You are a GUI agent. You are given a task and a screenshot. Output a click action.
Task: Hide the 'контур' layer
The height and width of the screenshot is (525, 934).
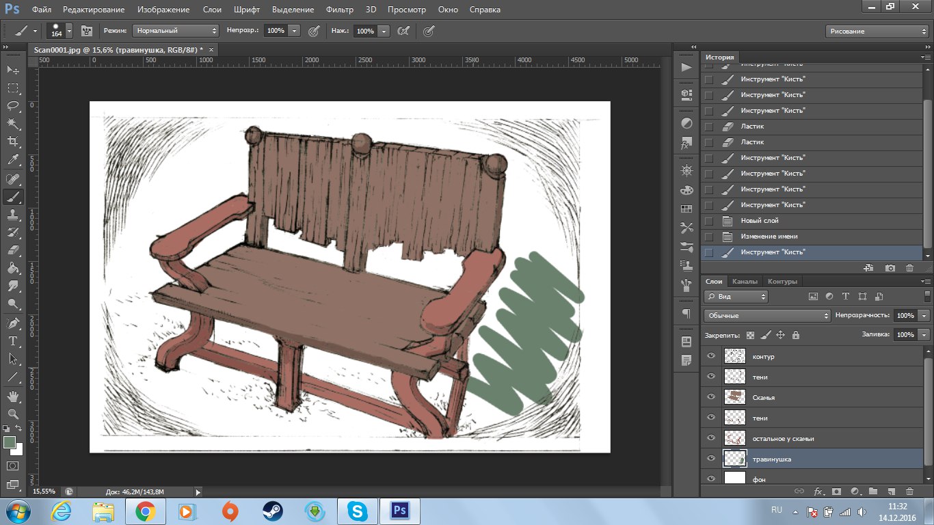711,356
